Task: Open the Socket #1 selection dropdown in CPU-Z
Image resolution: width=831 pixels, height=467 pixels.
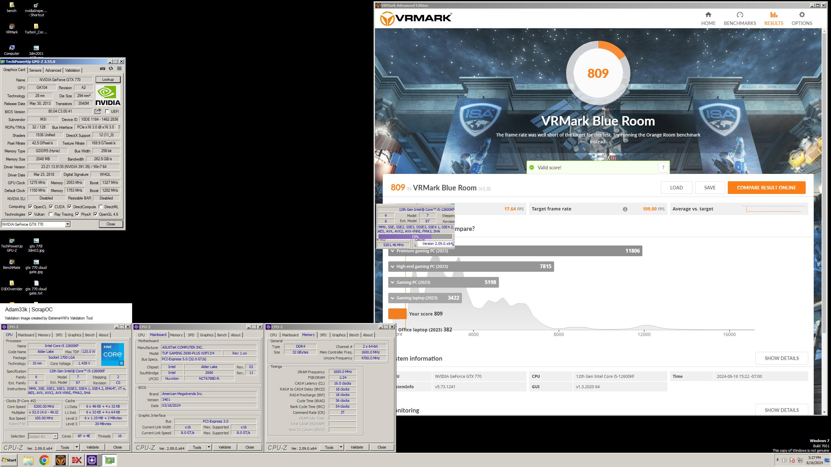Action: [43, 436]
